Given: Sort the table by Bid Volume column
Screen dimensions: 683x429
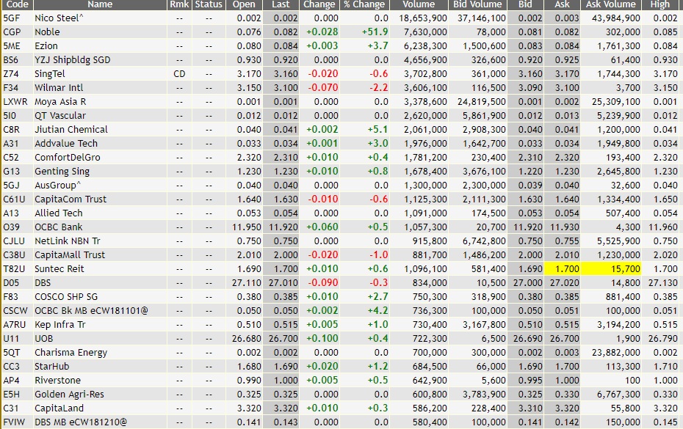Looking at the screenshot, I should [477, 5].
